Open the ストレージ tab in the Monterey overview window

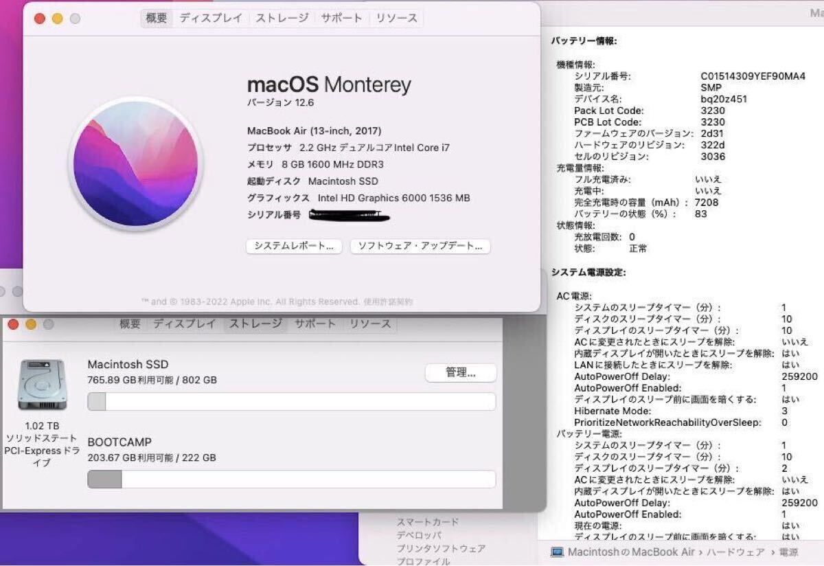tap(282, 19)
